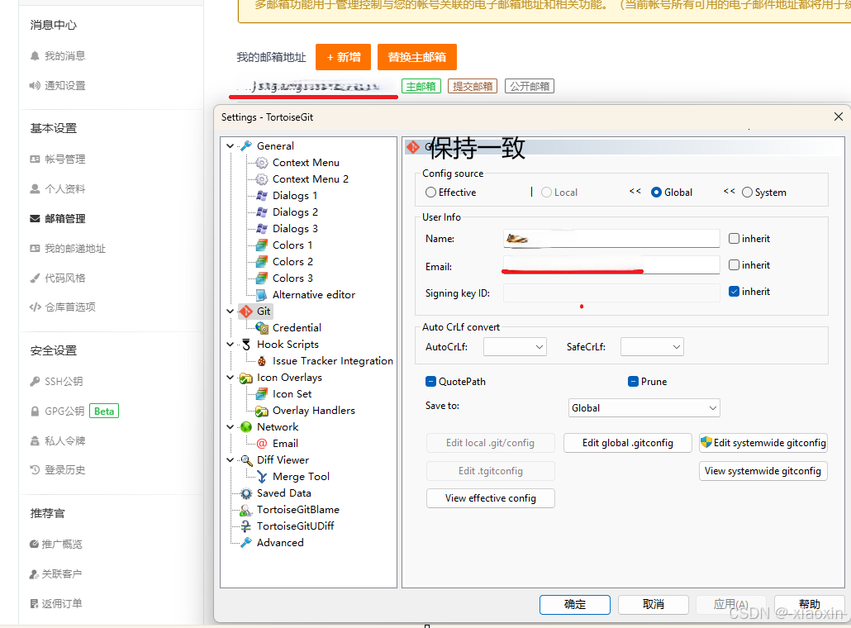Click the Network globe icon

pos(246,427)
